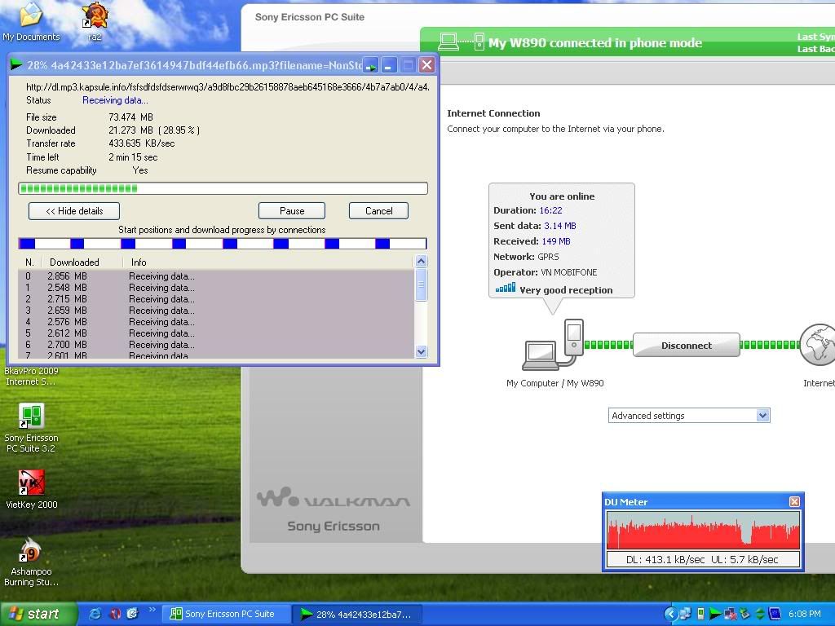Click the phone icon in the green connection banner
Viewport: 835px width, 626px height.
[x=479, y=42]
